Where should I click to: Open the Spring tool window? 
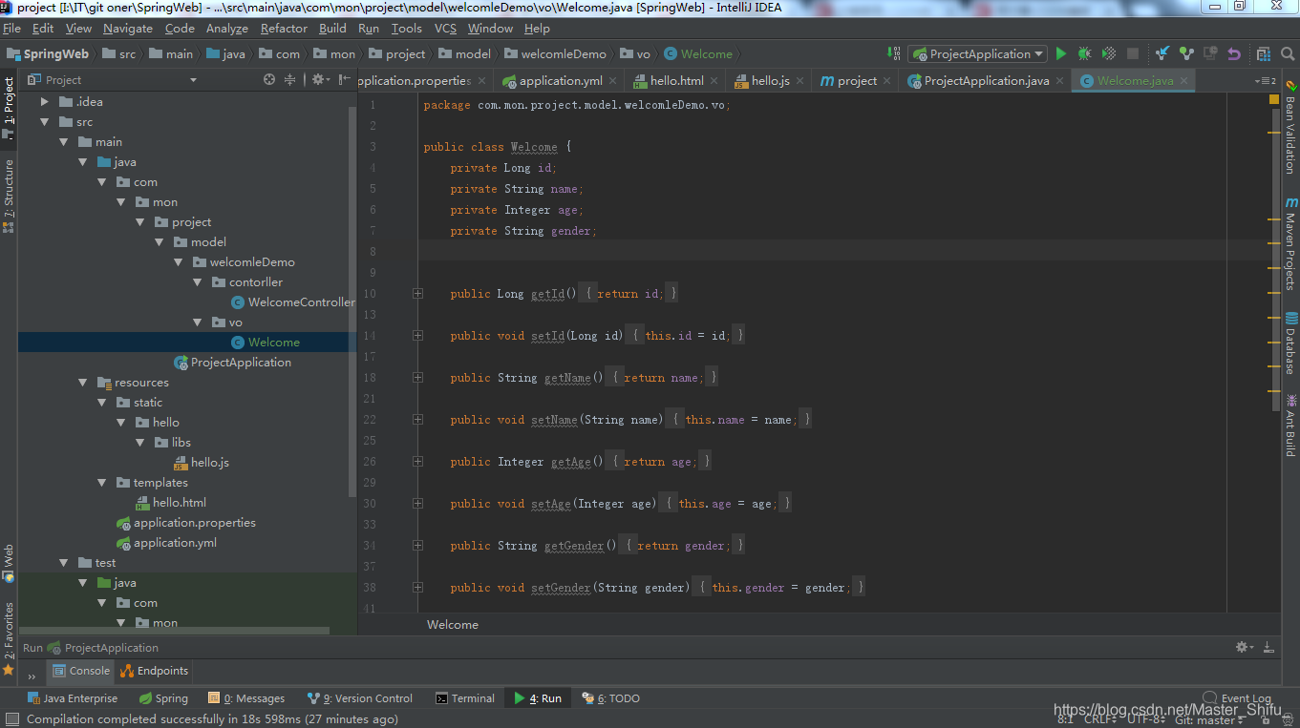pyautogui.click(x=163, y=698)
